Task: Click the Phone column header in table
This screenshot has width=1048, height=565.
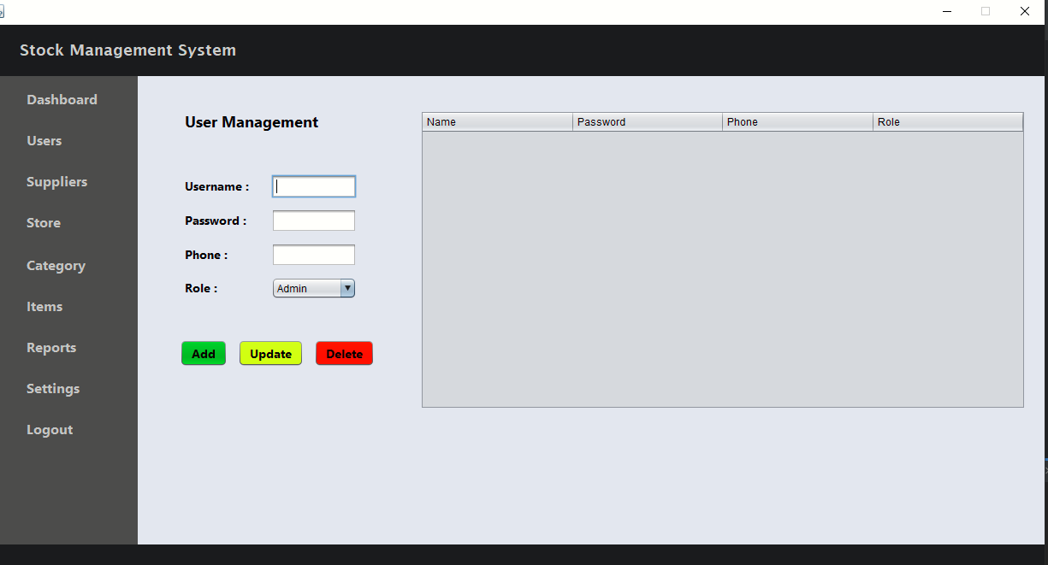Action: pos(798,122)
